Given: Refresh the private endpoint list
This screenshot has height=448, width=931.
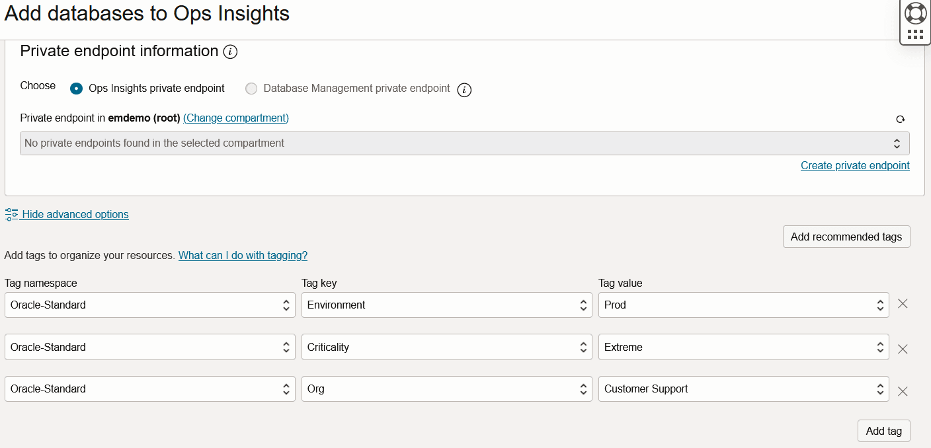Looking at the screenshot, I should [x=900, y=120].
